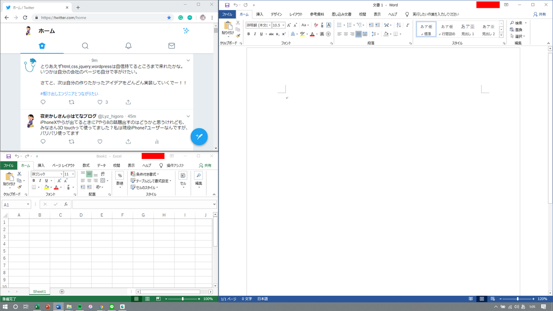Image resolution: width=553 pixels, height=311 pixels.
Task: Click Word 置換 replace button
Action: pos(517,29)
